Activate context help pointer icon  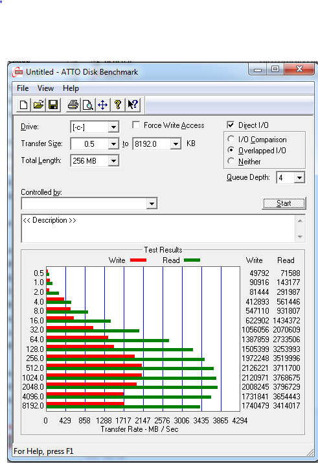[x=133, y=105]
